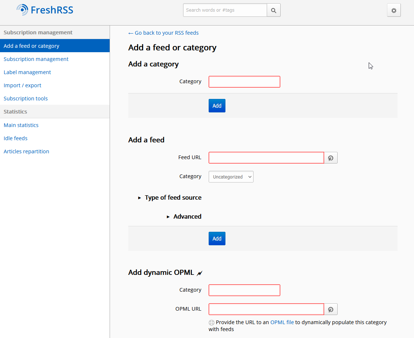The image size is (414, 338).
Task: Click the Statistics sidebar header
Action: [x=55, y=112]
